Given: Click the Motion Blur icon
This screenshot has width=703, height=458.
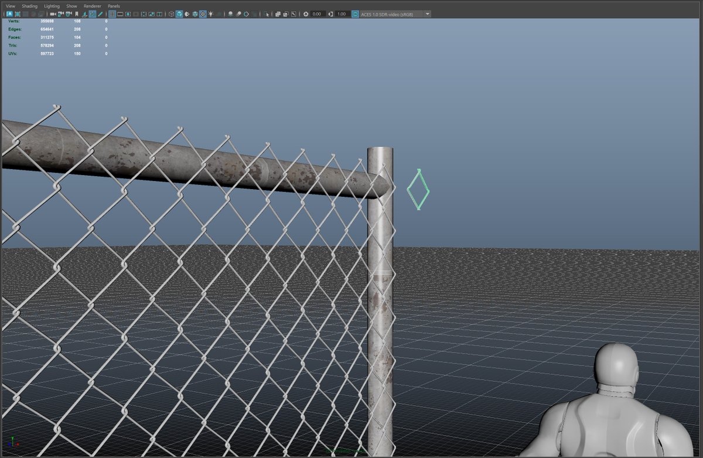Looking at the screenshot, I should point(239,14).
